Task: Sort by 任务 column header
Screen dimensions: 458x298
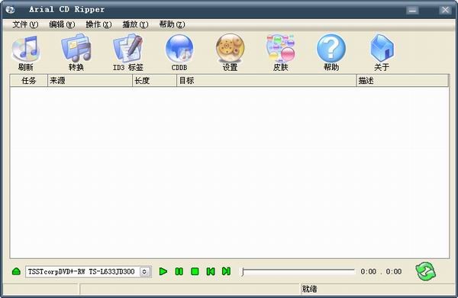Action: pos(29,81)
